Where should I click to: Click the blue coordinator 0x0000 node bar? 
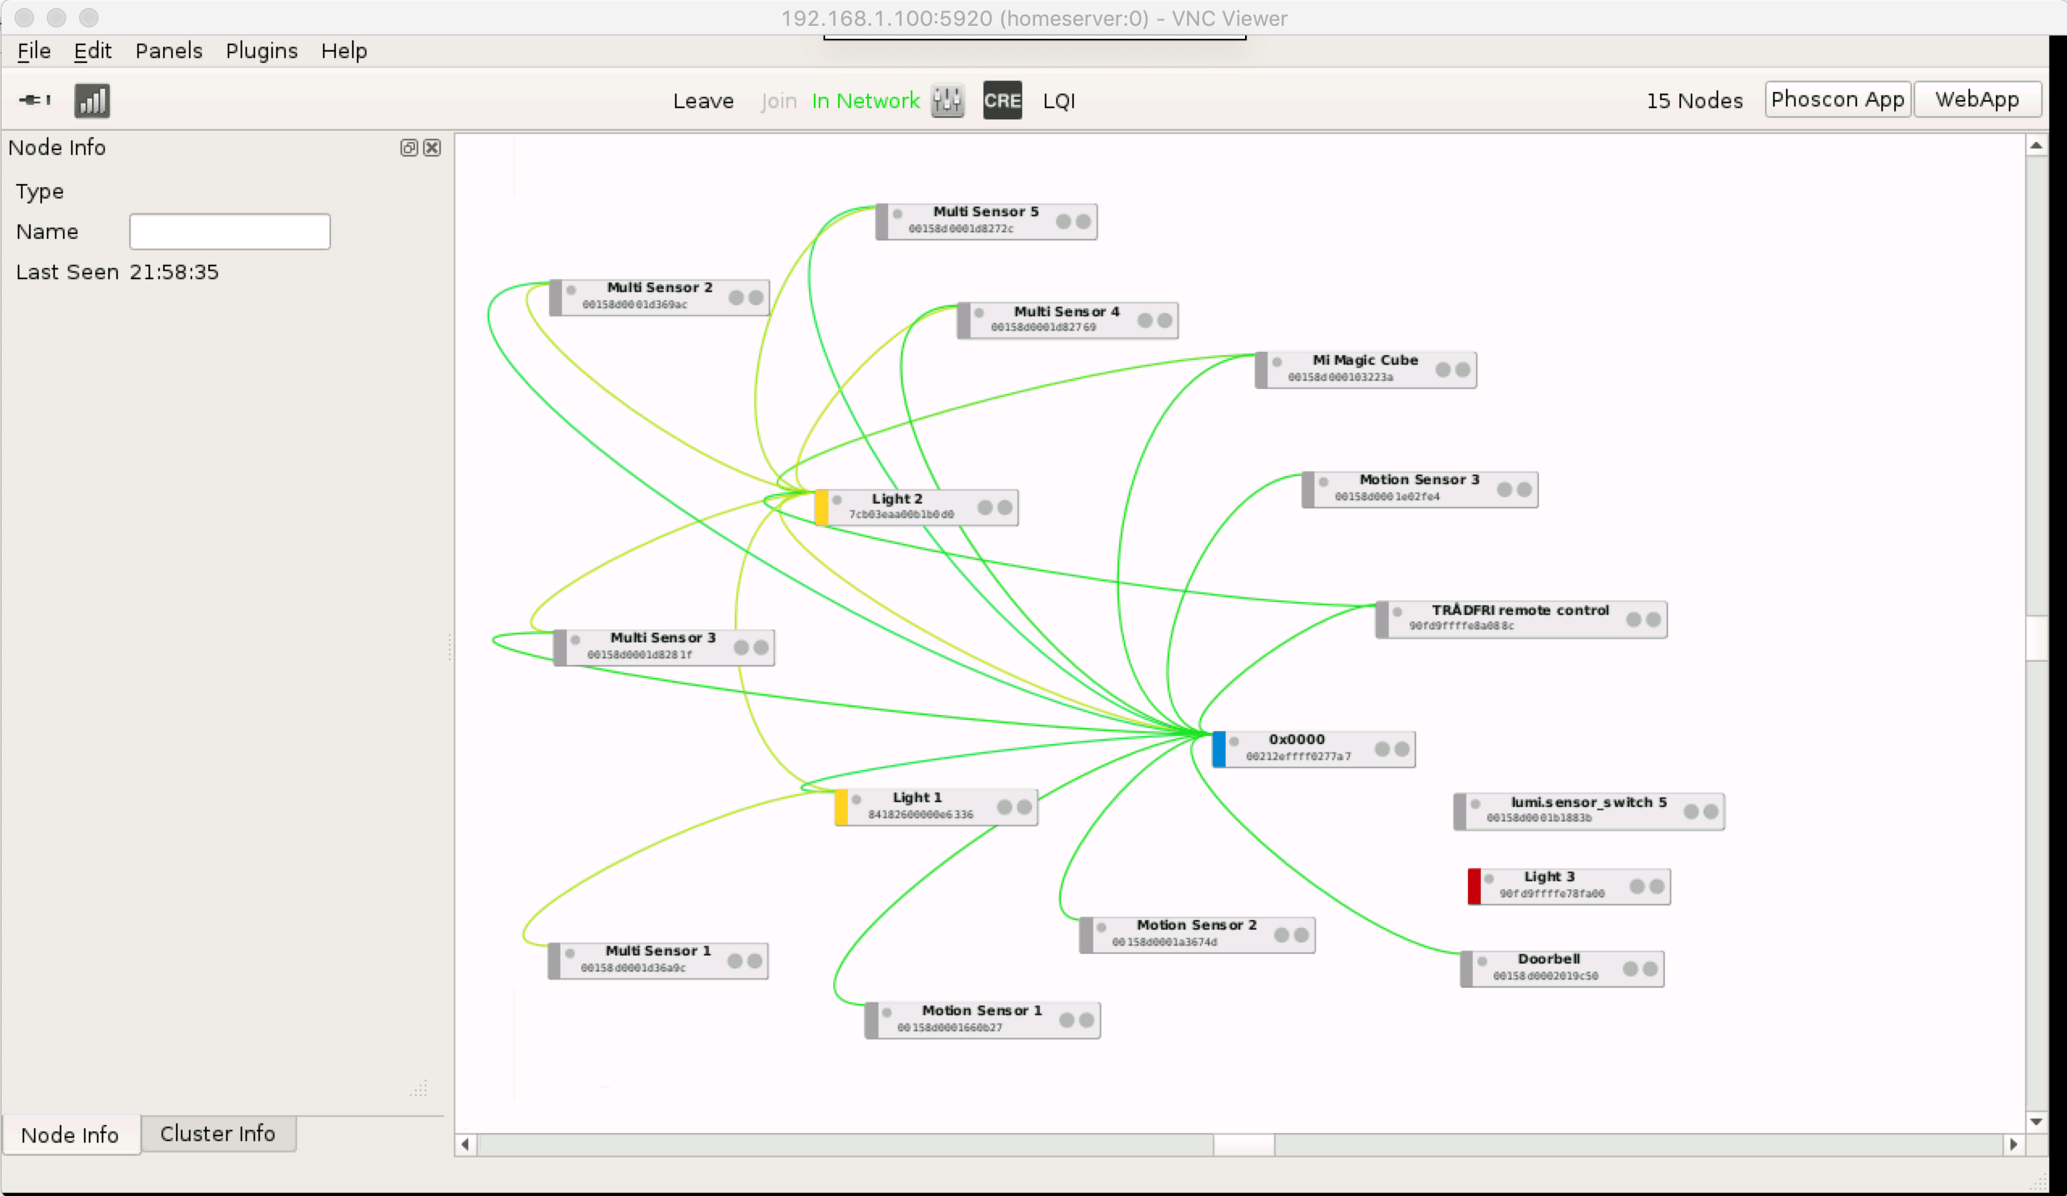tap(1219, 749)
